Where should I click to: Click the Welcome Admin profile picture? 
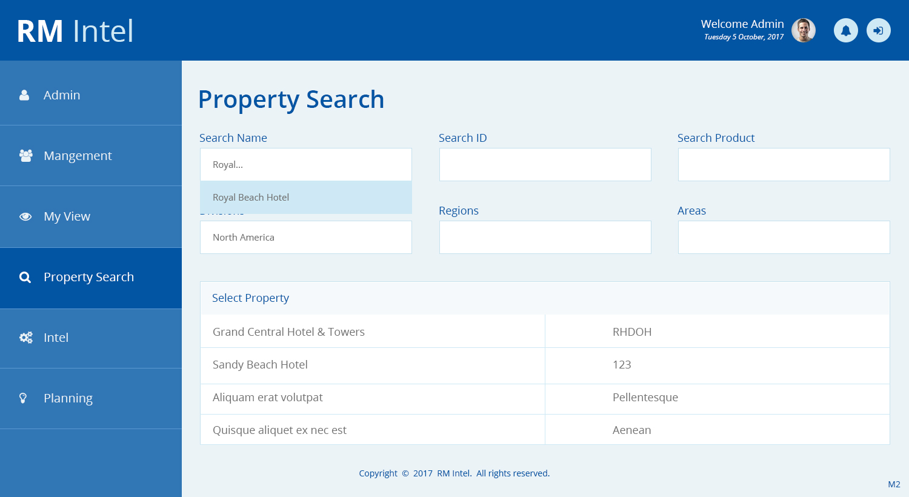(x=803, y=30)
